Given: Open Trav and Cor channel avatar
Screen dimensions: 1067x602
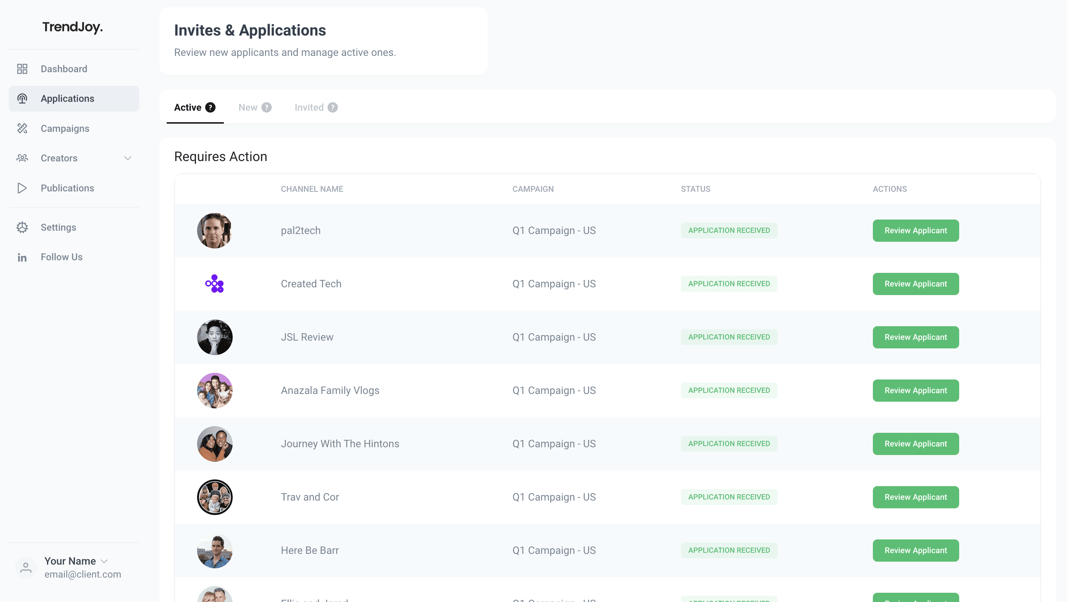Looking at the screenshot, I should click(x=215, y=497).
